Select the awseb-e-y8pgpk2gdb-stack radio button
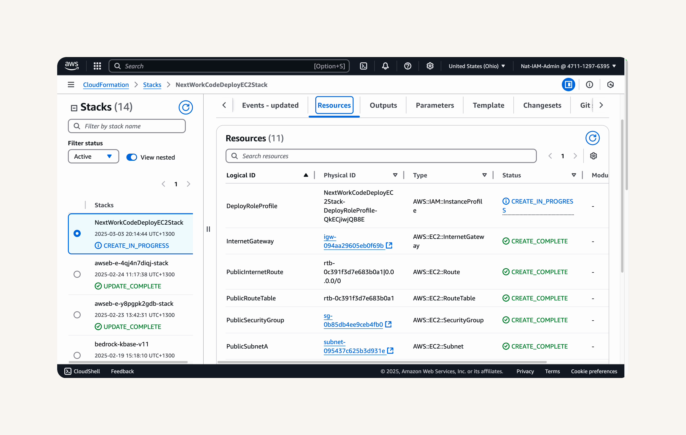The height and width of the screenshot is (435, 686). tap(77, 315)
